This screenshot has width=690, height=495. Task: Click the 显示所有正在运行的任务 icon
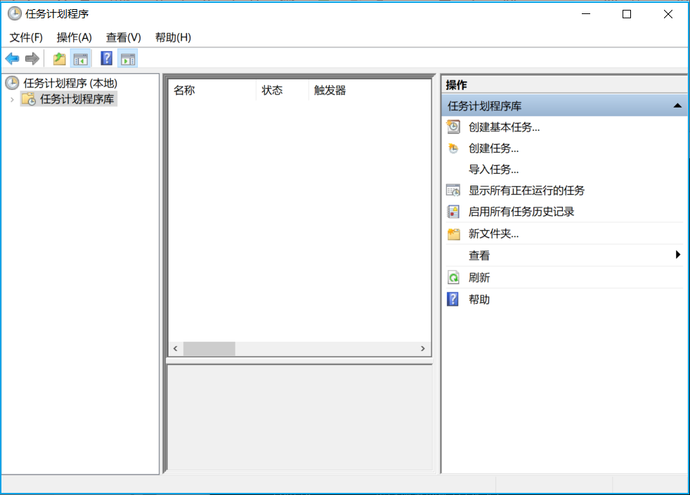tap(453, 190)
